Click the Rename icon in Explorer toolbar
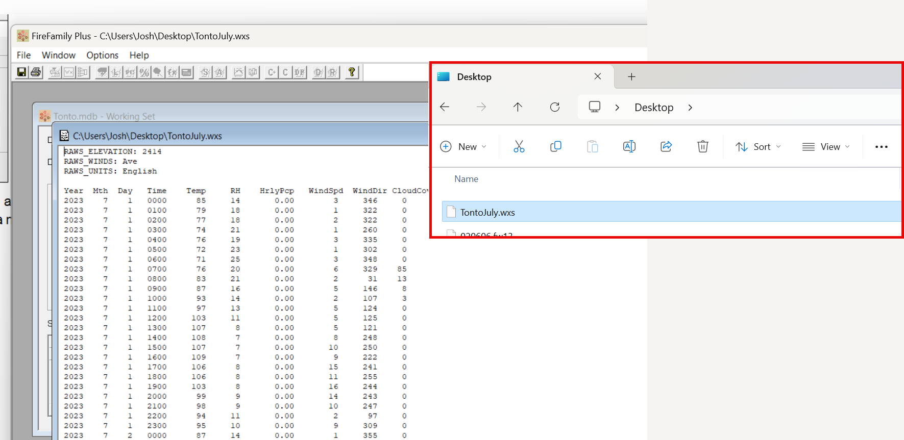904x440 pixels. click(629, 147)
